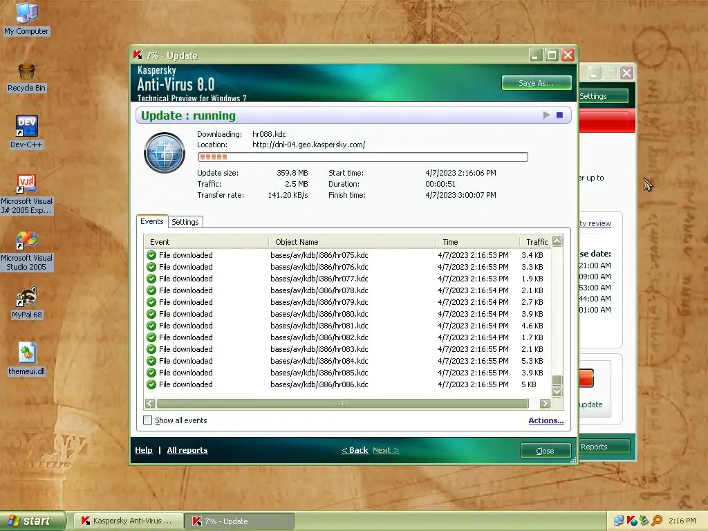Click green check icon for hr086.kdc row
The width and height of the screenshot is (708, 531).
[151, 384]
